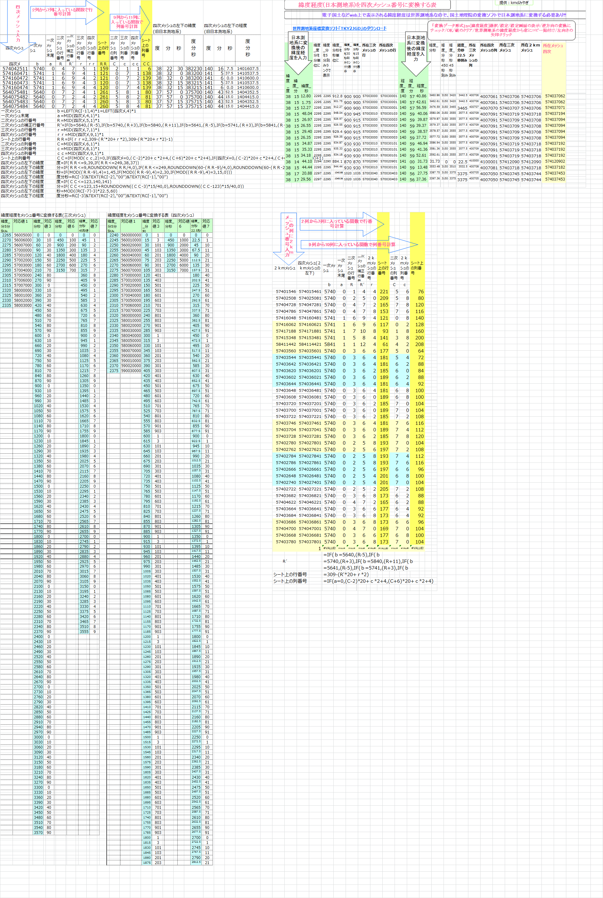This screenshot has width=603, height=898.
Task: Select formula 'b =LEFT(RC[-1],4)*1=LEFT(四次メ,4)*1'
Action: [x=97, y=111]
